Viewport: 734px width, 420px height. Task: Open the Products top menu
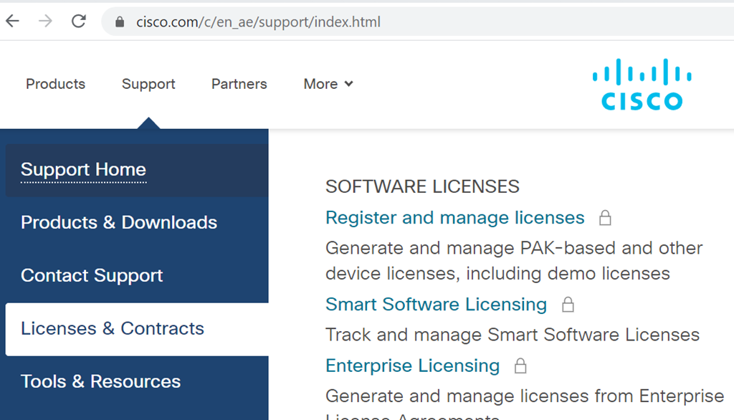pyautogui.click(x=56, y=84)
